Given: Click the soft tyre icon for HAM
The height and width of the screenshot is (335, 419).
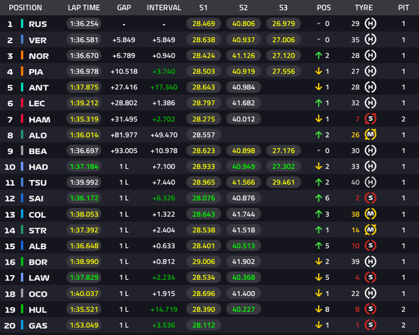Looking at the screenshot, I should 370,119.
